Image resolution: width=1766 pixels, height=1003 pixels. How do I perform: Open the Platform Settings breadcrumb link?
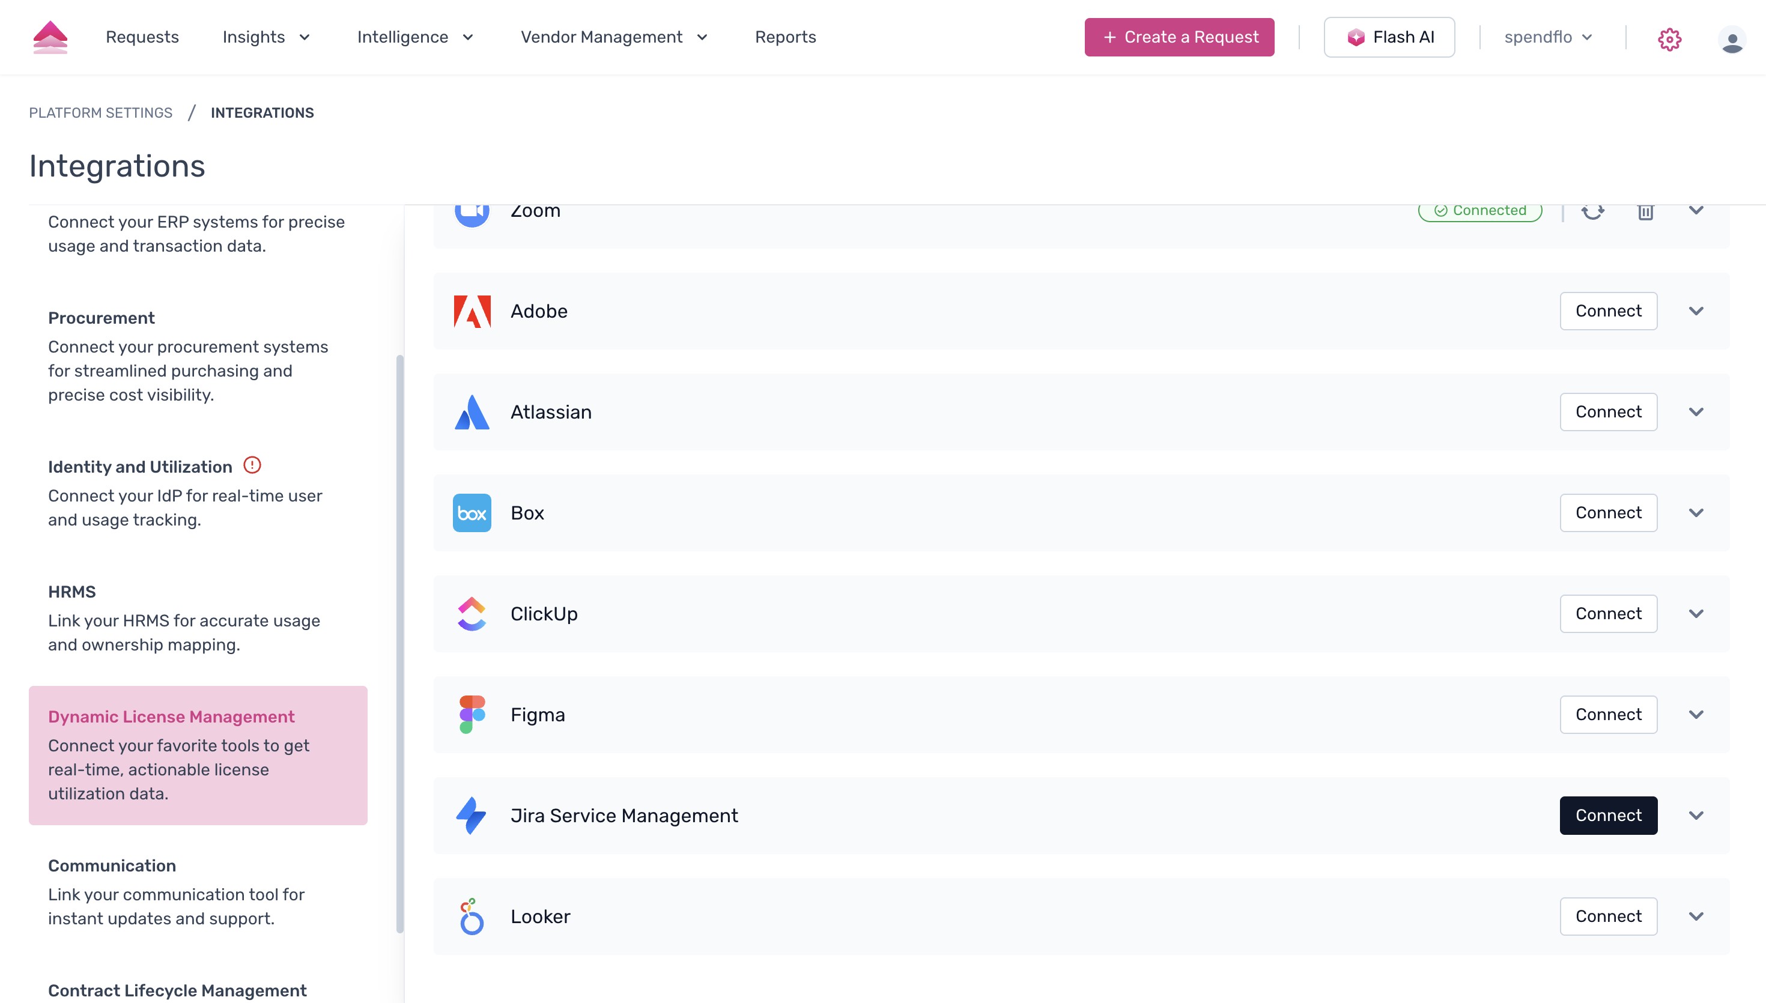pyautogui.click(x=100, y=112)
